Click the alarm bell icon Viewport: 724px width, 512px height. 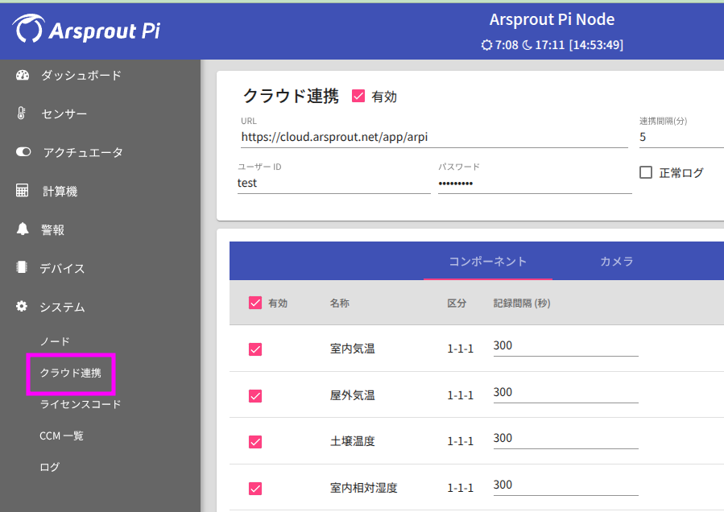23,229
